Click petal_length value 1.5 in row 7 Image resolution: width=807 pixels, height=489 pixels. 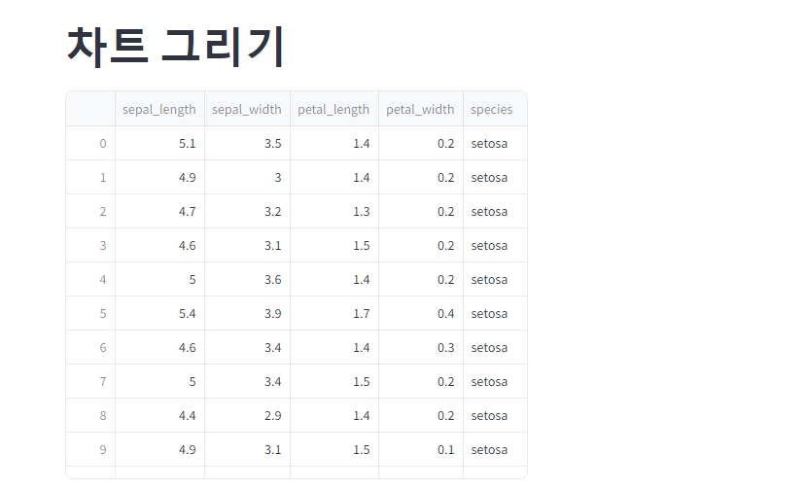(x=334, y=381)
